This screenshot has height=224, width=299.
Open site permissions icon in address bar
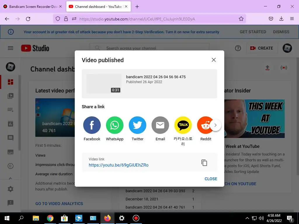(x=74, y=19)
